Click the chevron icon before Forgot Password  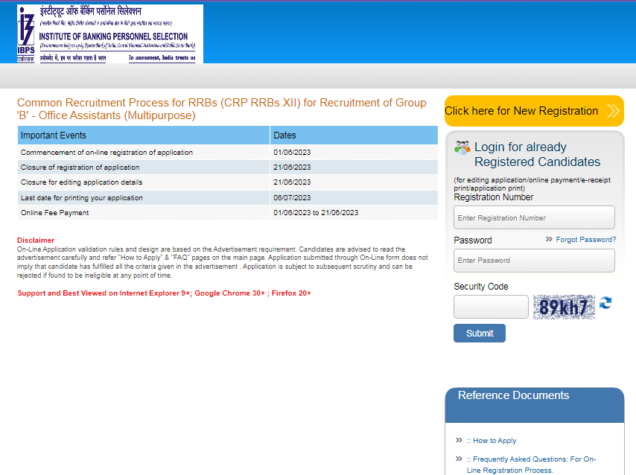(549, 239)
